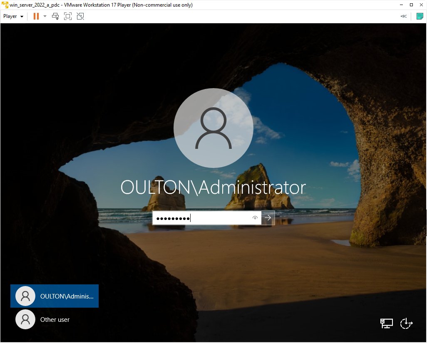427x343 pixels.
Task: Toggle Unity mode icon in toolbar
Action: click(80, 16)
